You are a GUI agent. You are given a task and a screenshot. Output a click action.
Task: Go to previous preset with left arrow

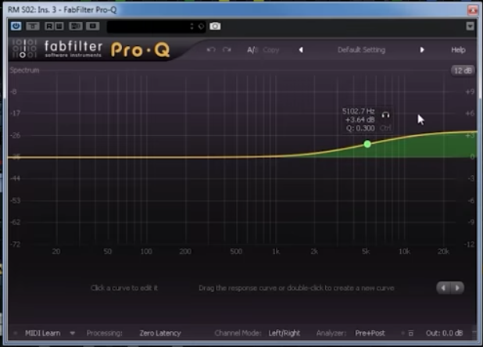click(301, 50)
